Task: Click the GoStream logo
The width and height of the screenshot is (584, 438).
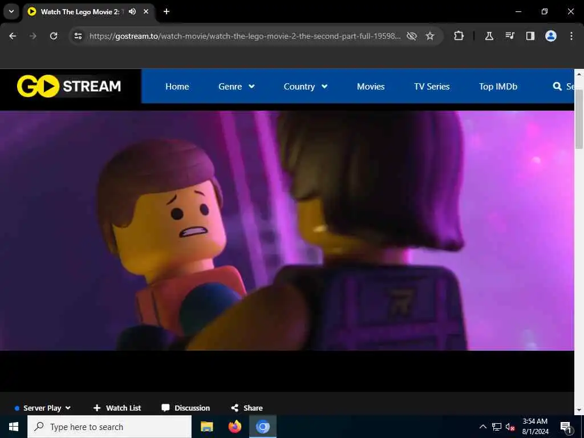Action: coord(69,86)
